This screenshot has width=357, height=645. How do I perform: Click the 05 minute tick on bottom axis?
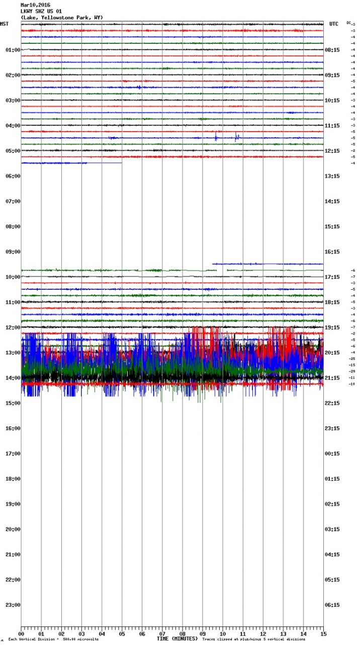click(x=122, y=634)
